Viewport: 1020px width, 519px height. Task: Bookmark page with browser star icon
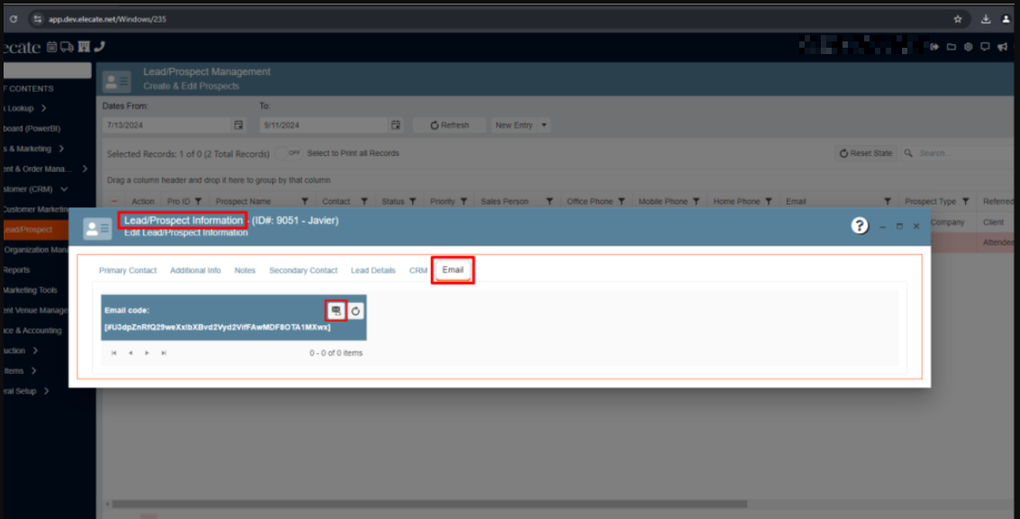point(958,19)
